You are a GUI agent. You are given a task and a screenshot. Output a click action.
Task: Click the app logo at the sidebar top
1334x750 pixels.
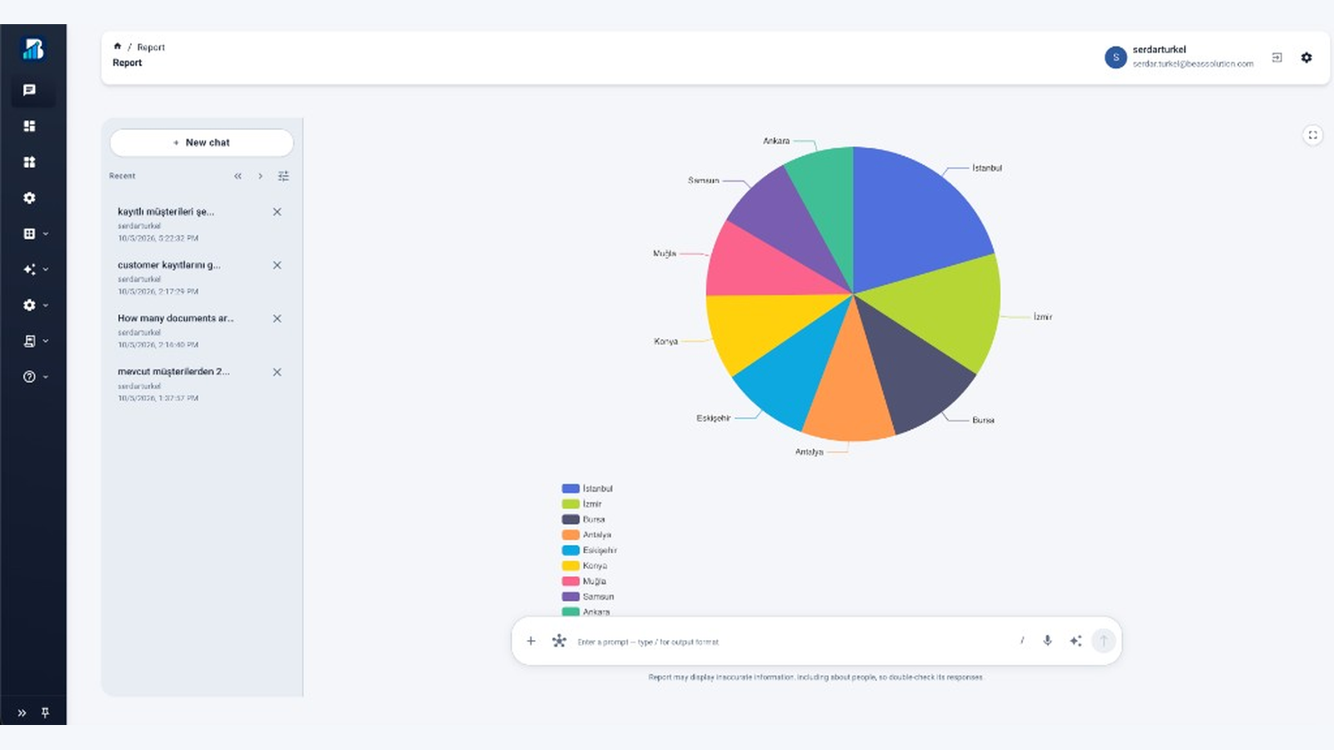33,49
